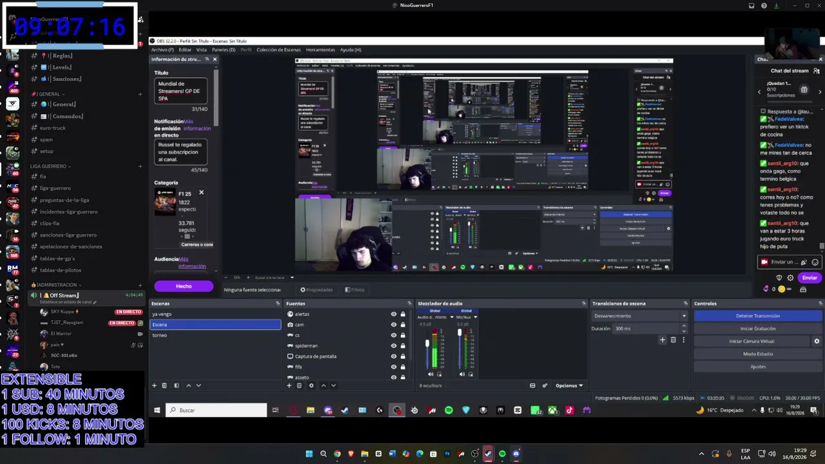This screenshot has height=464, width=825.
Task: Click Detener Transmisión to stop streaming
Action: pyautogui.click(x=758, y=316)
